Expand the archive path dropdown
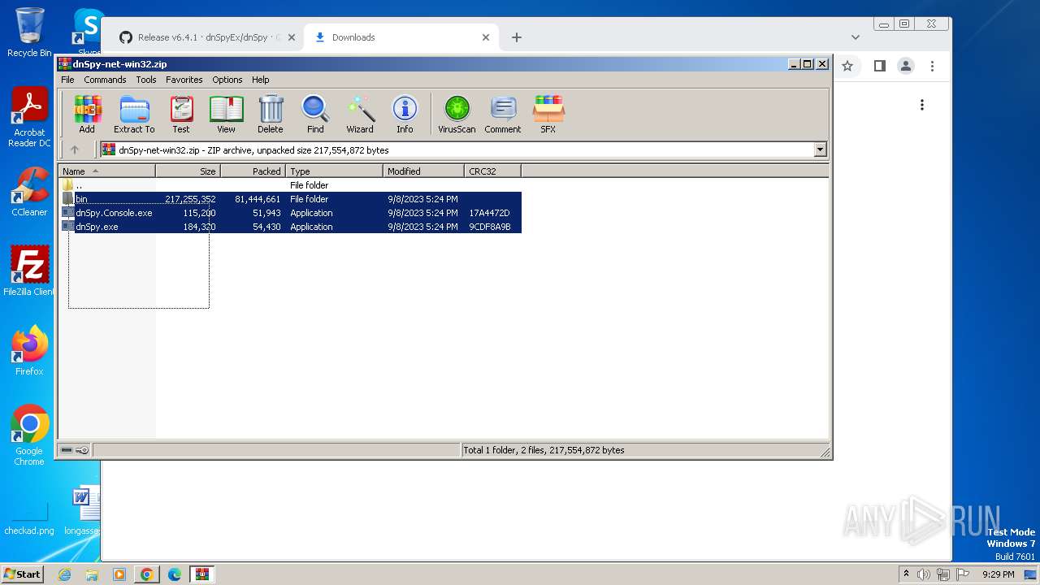Image resolution: width=1040 pixels, height=585 pixels. [820, 149]
